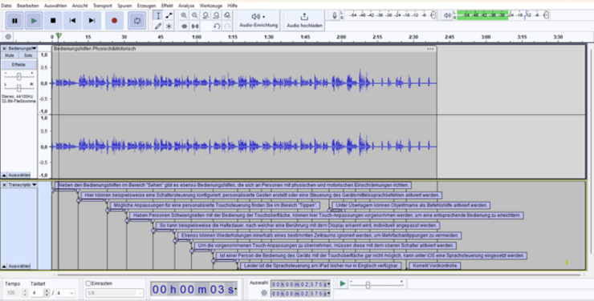Fit the selection to the window width
Image resolution: width=594 pixels, height=301 pixels.
click(205, 15)
